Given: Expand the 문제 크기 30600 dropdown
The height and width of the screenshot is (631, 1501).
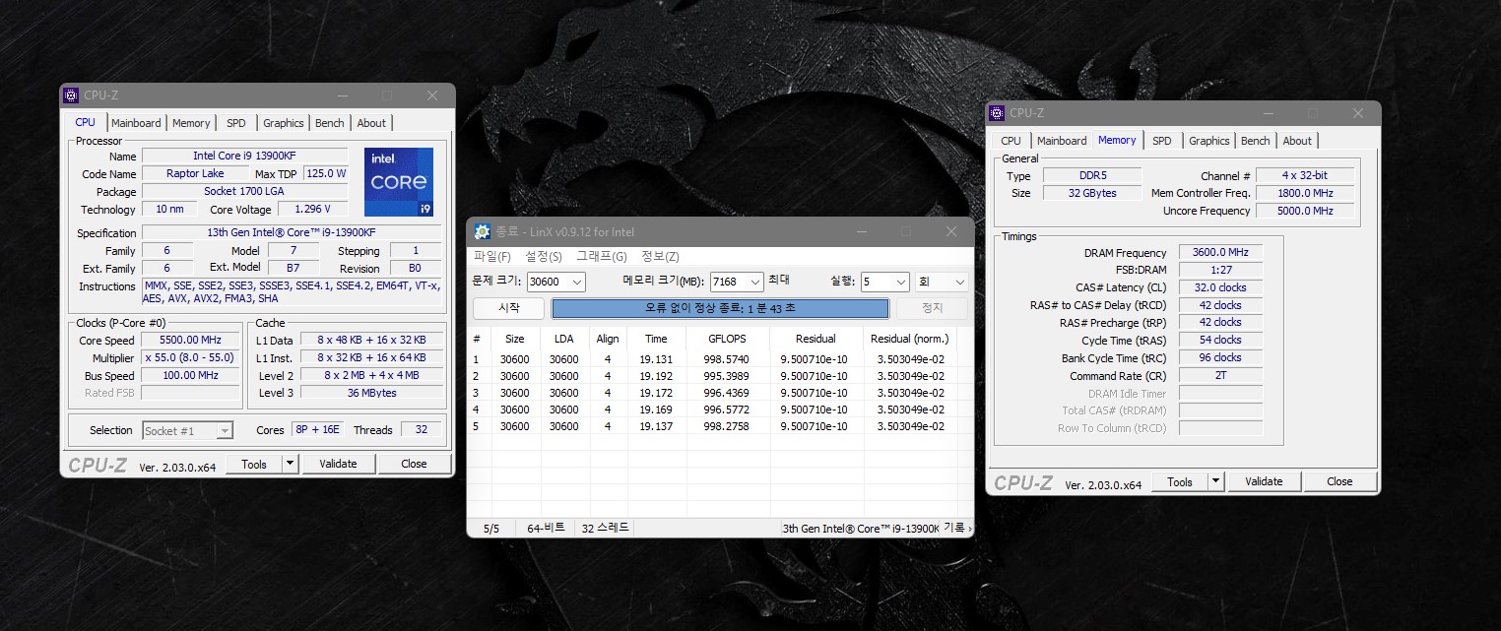Looking at the screenshot, I should click(x=577, y=283).
